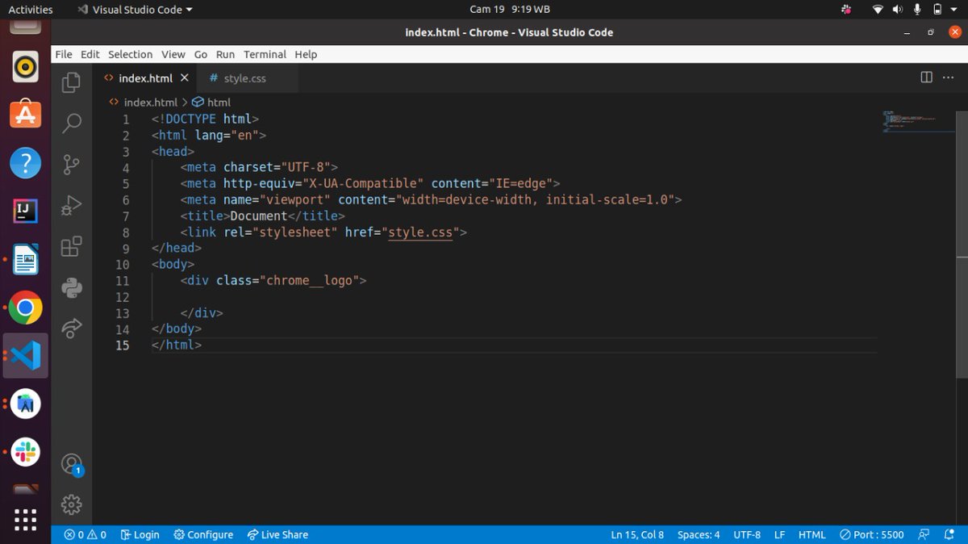Open Visual Studio Code app menu dropdown
Image resolution: width=968 pixels, height=544 pixels.
[135, 10]
